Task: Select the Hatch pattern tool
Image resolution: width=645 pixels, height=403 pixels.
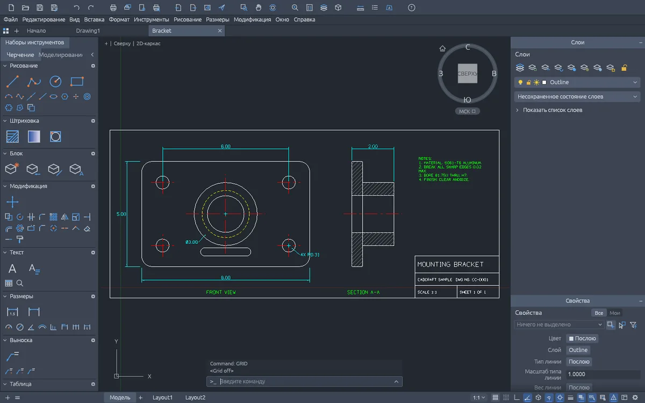Action: click(12, 136)
